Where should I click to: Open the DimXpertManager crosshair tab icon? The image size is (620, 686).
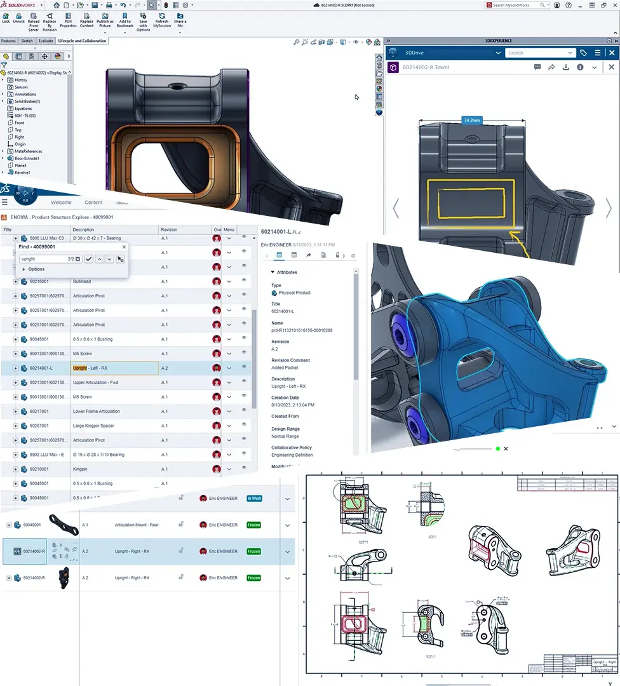coord(44,56)
